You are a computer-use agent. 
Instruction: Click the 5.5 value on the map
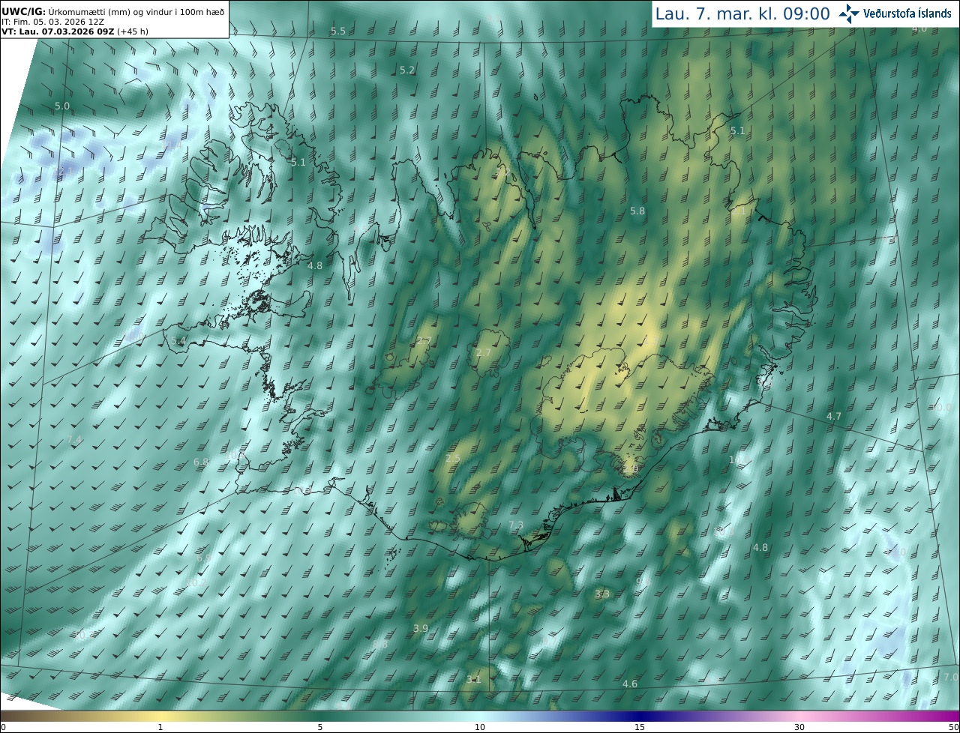(338, 31)
